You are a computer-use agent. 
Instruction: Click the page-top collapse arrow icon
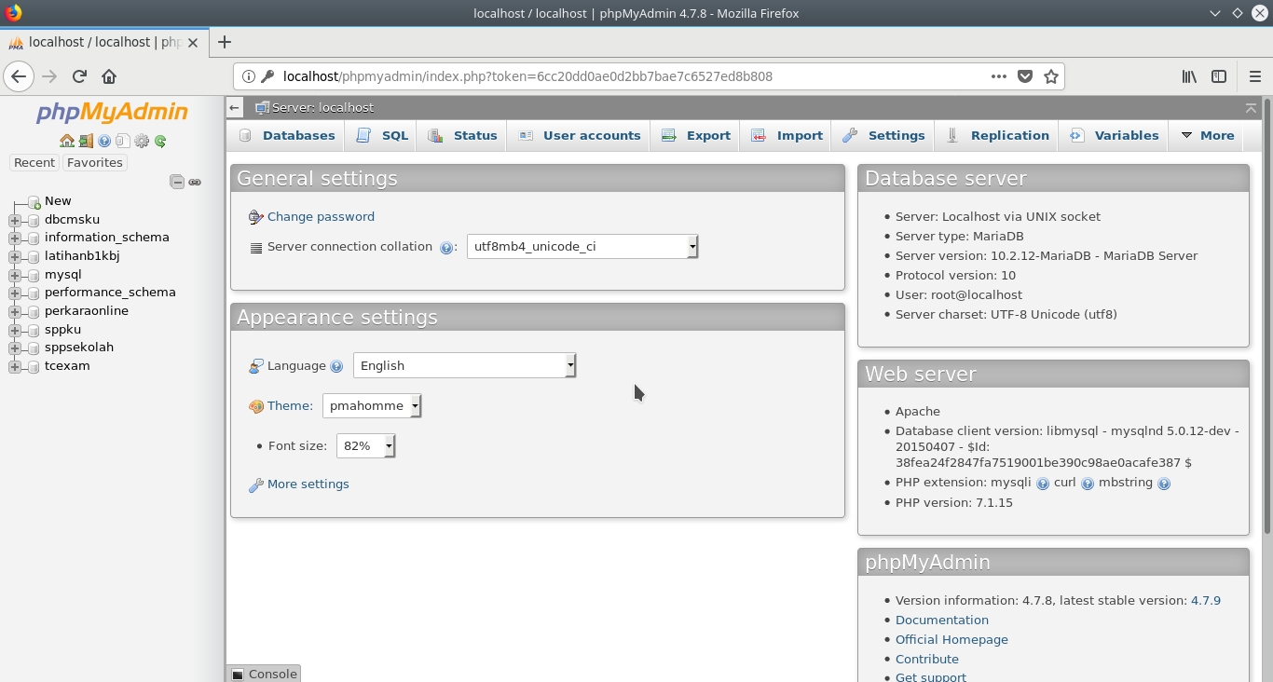[x=1251, y=108]
